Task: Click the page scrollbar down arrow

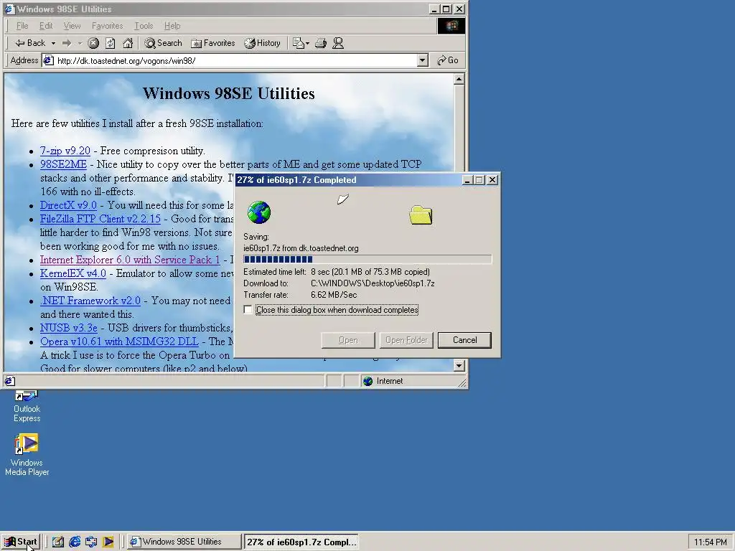Action: (459, 365)
